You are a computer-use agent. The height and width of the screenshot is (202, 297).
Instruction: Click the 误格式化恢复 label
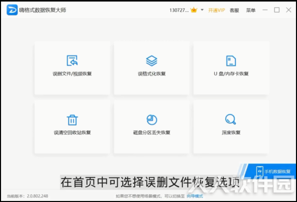(152, 73)
